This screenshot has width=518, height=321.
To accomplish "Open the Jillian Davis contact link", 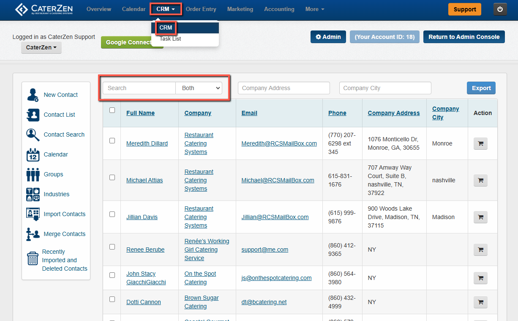I will click(x=142, y=217).
